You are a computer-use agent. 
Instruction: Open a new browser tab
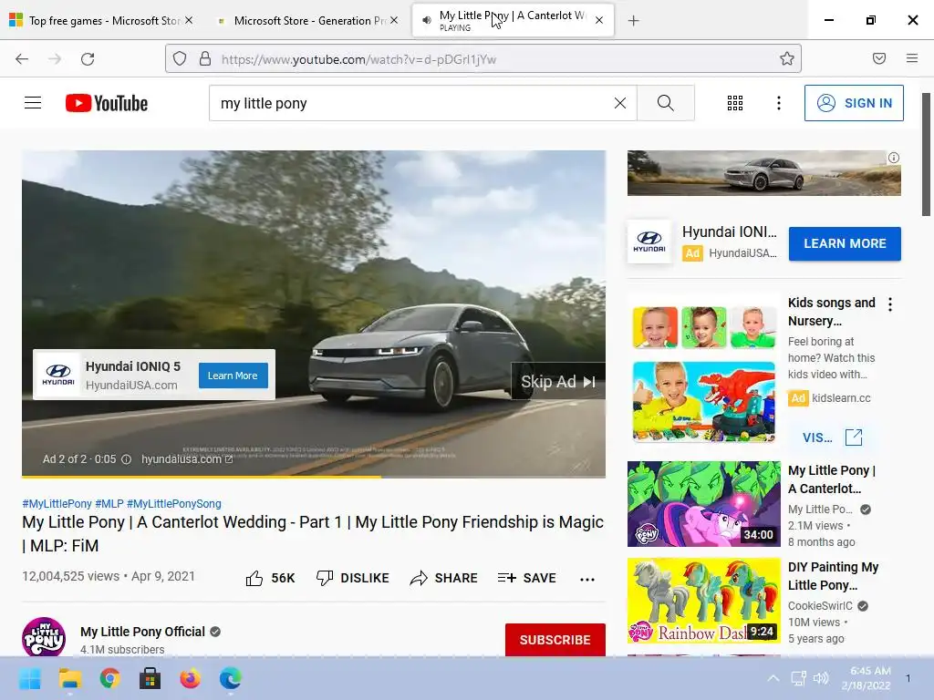tap(633, 21)
